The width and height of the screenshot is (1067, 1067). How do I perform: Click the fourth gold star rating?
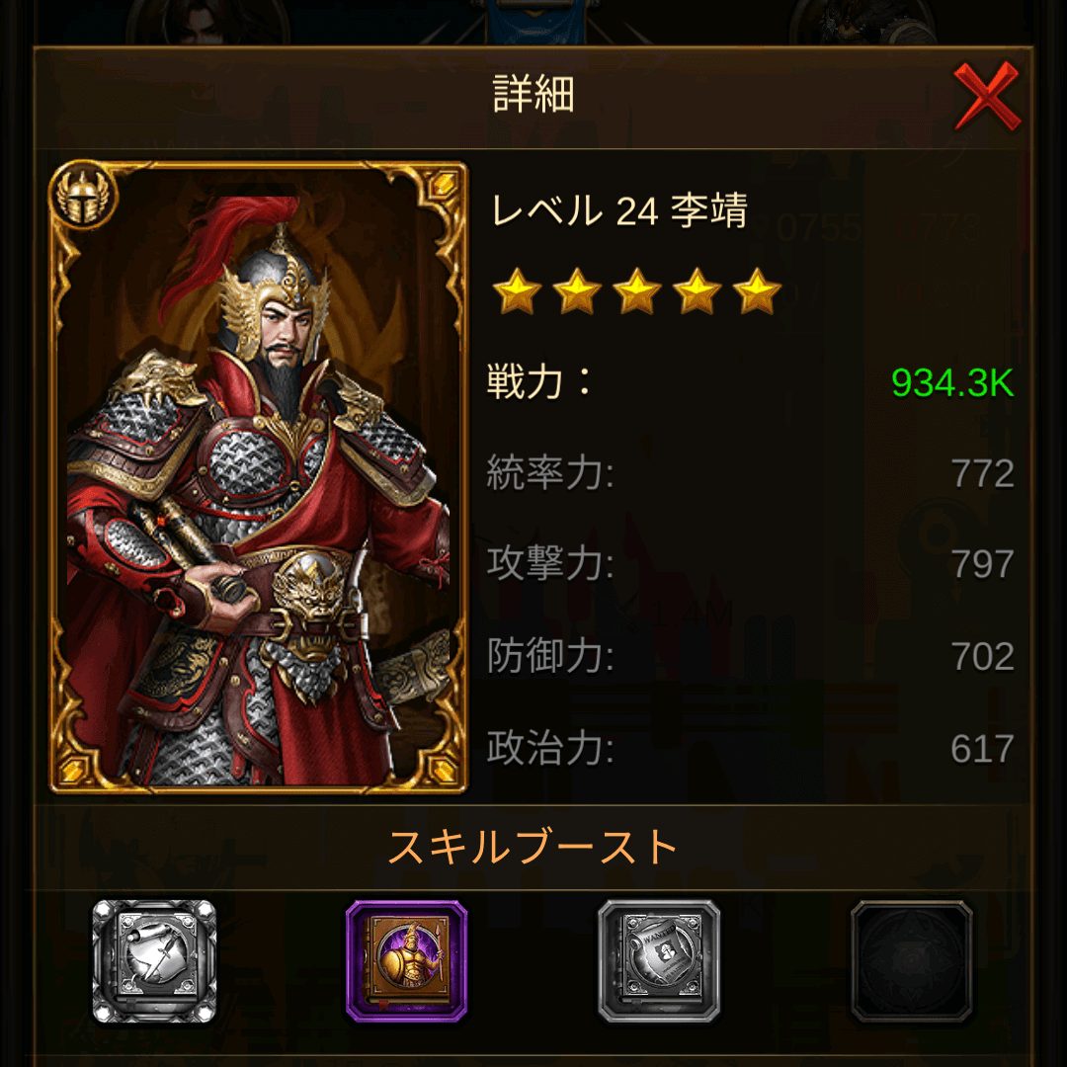[697, 291]
